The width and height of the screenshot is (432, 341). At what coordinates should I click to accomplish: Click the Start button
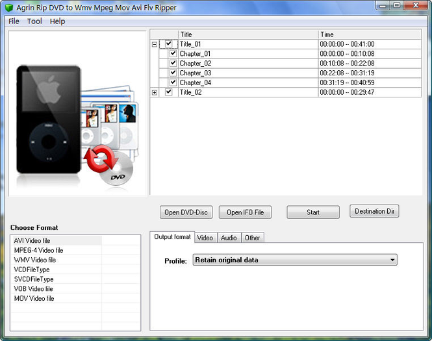click(313, 212)
